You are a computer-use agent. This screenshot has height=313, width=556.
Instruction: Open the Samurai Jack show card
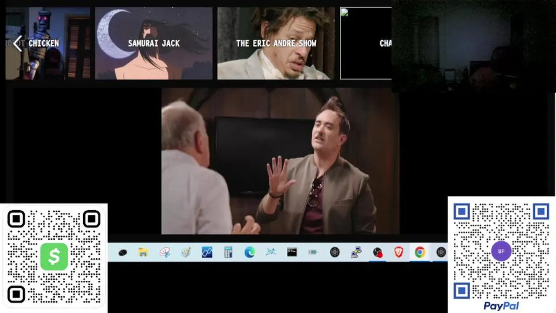click(x=154, y=43)
